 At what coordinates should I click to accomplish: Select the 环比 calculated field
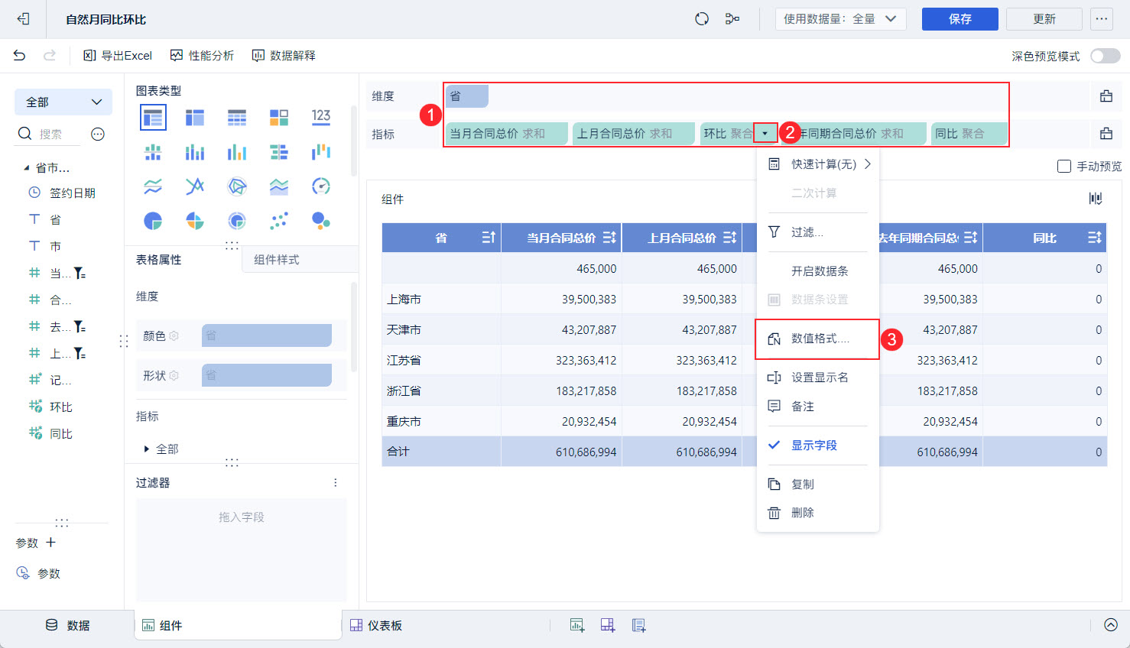(50, 407)
